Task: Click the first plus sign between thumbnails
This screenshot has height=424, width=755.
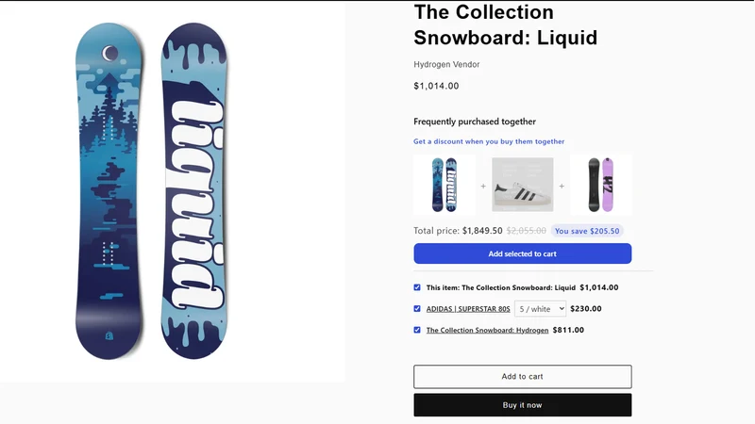Action: (x=483, y=186)
